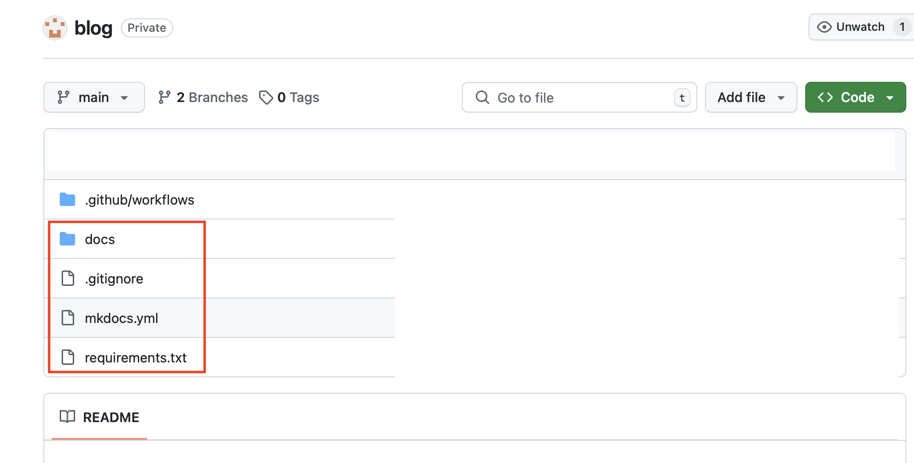Click the requirements.txt file icon
The image size is (914, 463).
(68, 357)
